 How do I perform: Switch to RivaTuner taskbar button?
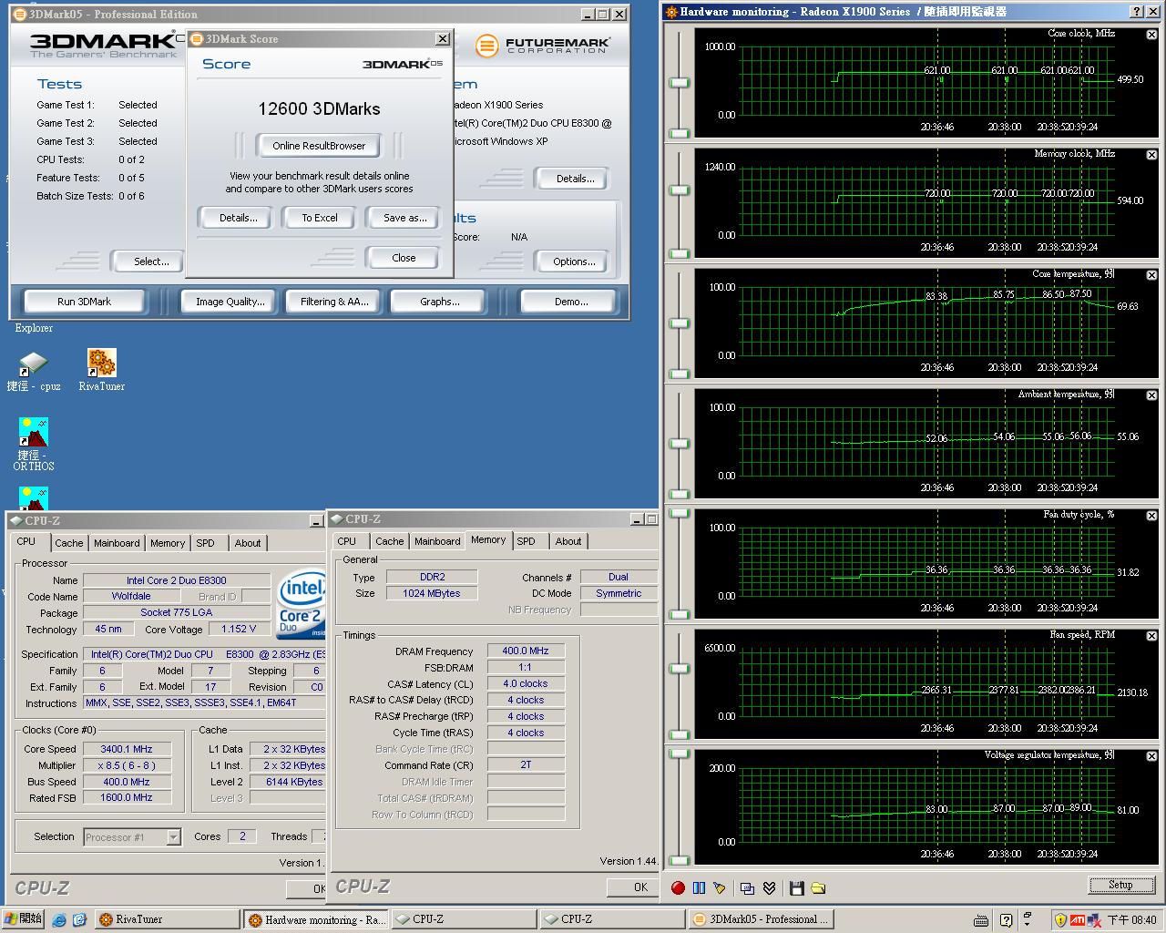168,920
